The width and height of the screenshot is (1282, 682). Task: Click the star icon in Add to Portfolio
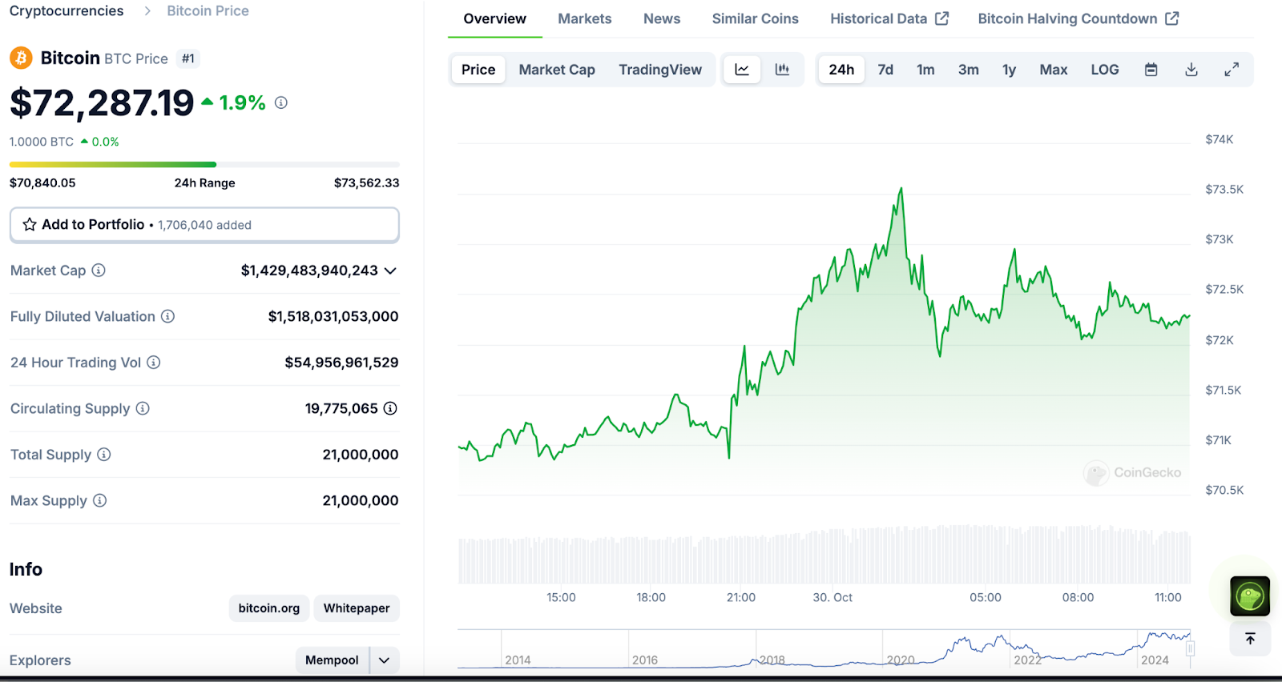tap(30, 224)
